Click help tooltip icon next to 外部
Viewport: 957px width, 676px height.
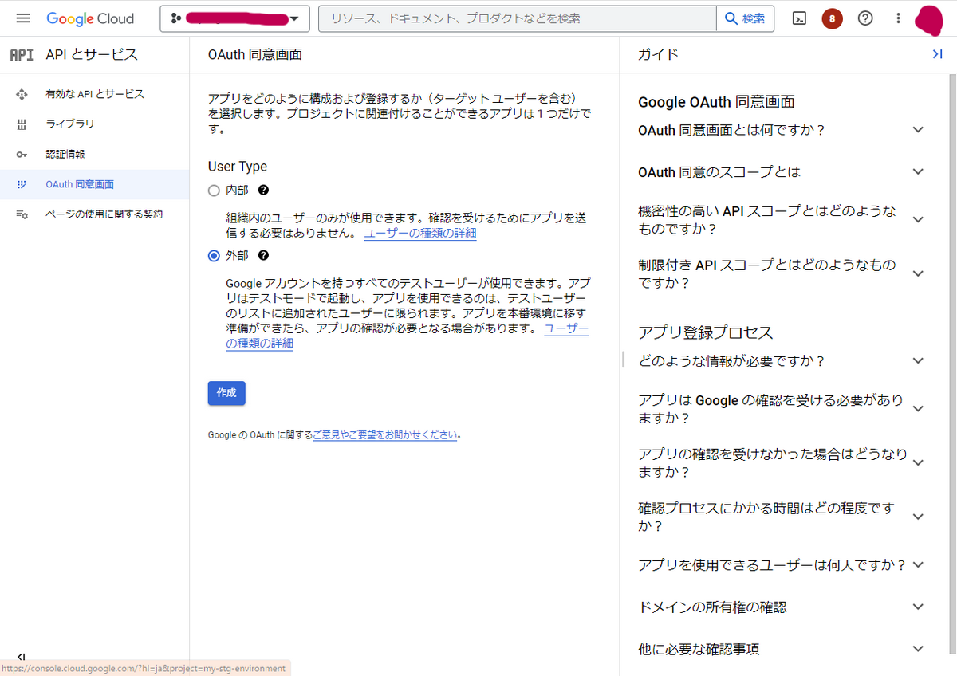263,256
